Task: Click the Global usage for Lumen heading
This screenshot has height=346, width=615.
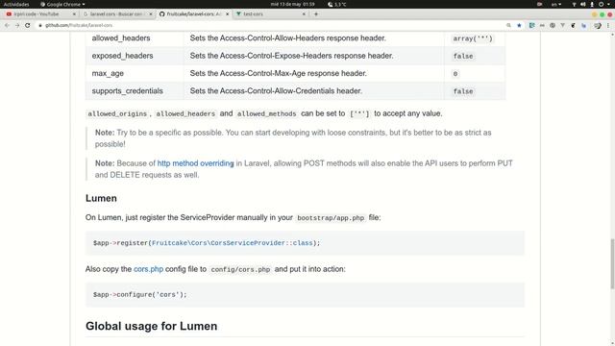Action: [152, 326]
